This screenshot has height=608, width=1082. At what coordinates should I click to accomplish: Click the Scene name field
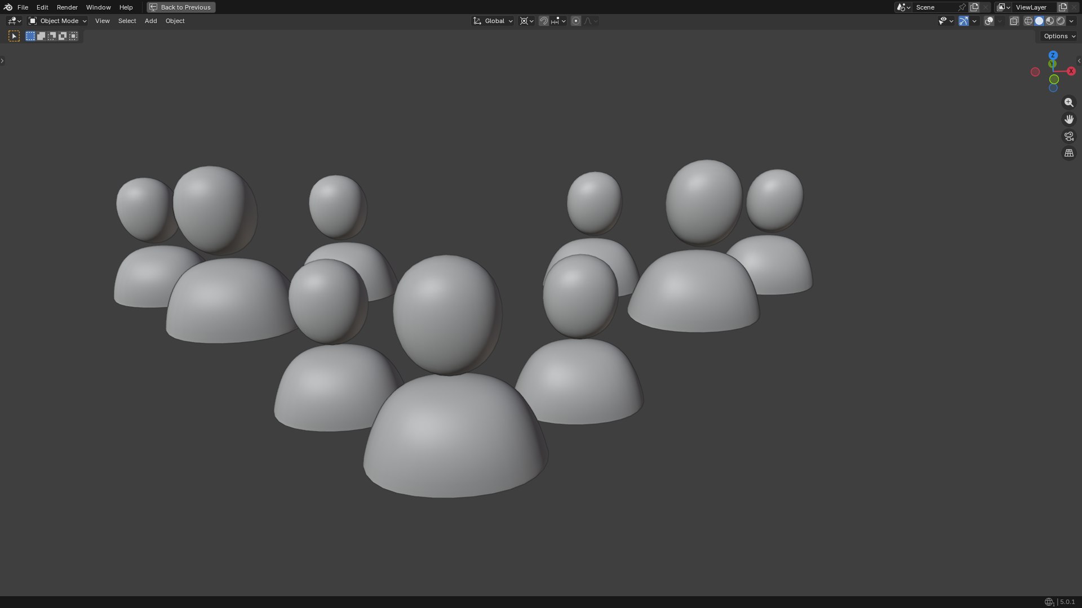934,7
